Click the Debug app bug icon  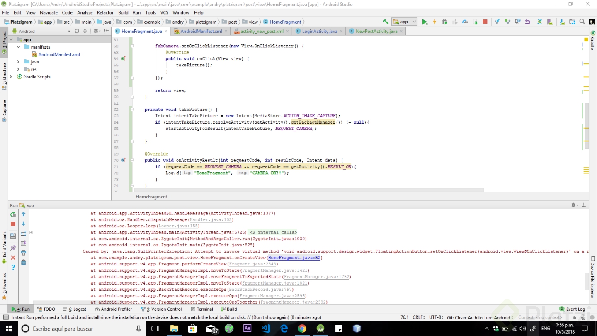pyautogui.click(x=444, y=22)
